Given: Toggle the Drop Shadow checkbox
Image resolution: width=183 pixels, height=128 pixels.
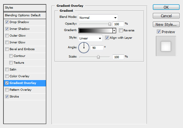Looking at the screenshot, I should pyautogui.click(x=7, y=22).
